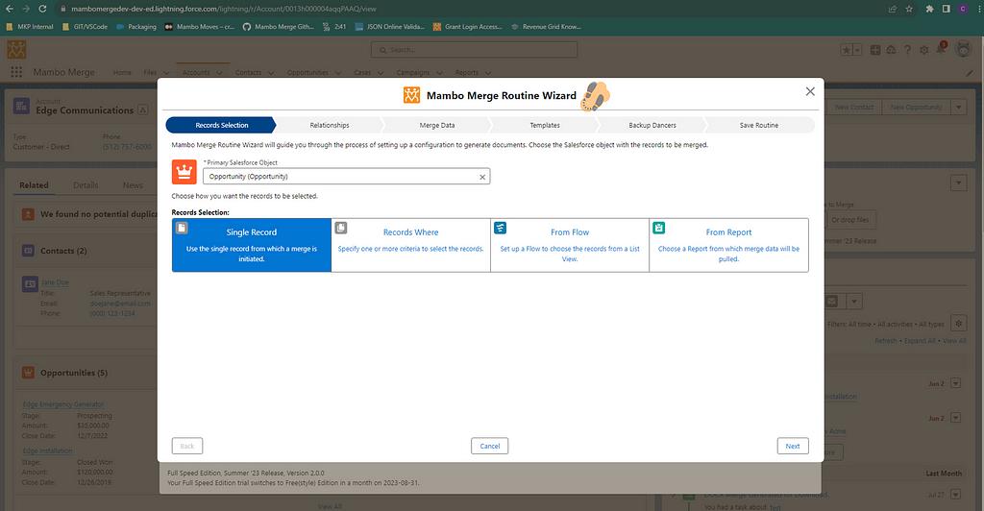Open the Templates wizard step

click(x=544, y=125)
